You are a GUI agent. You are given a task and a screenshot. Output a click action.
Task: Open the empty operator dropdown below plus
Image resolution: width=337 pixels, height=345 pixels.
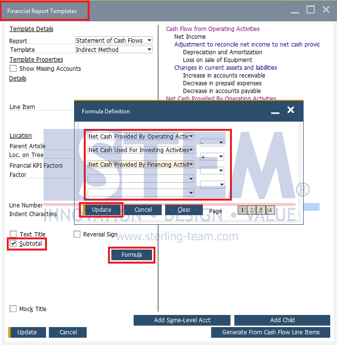pos(212,171)
